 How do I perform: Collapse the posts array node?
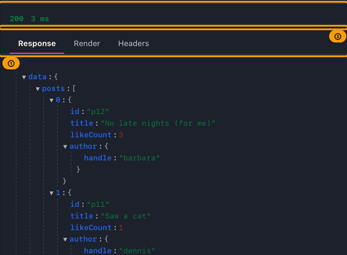pos(38,89)
